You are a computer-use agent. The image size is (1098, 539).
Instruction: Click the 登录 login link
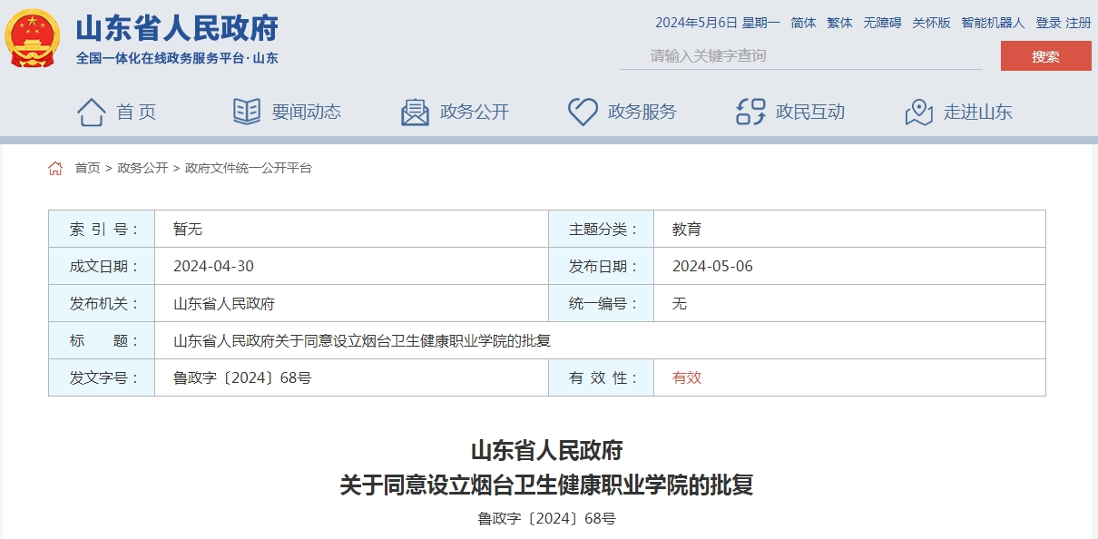[1048, 23]
